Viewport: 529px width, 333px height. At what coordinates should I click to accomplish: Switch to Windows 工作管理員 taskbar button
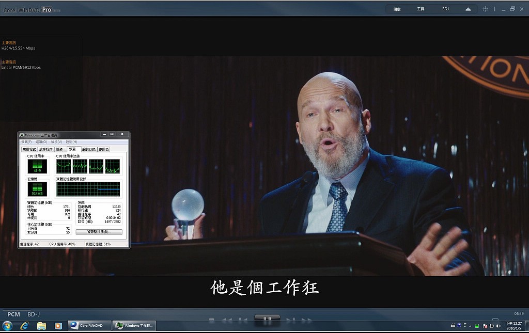pos(134,326)
